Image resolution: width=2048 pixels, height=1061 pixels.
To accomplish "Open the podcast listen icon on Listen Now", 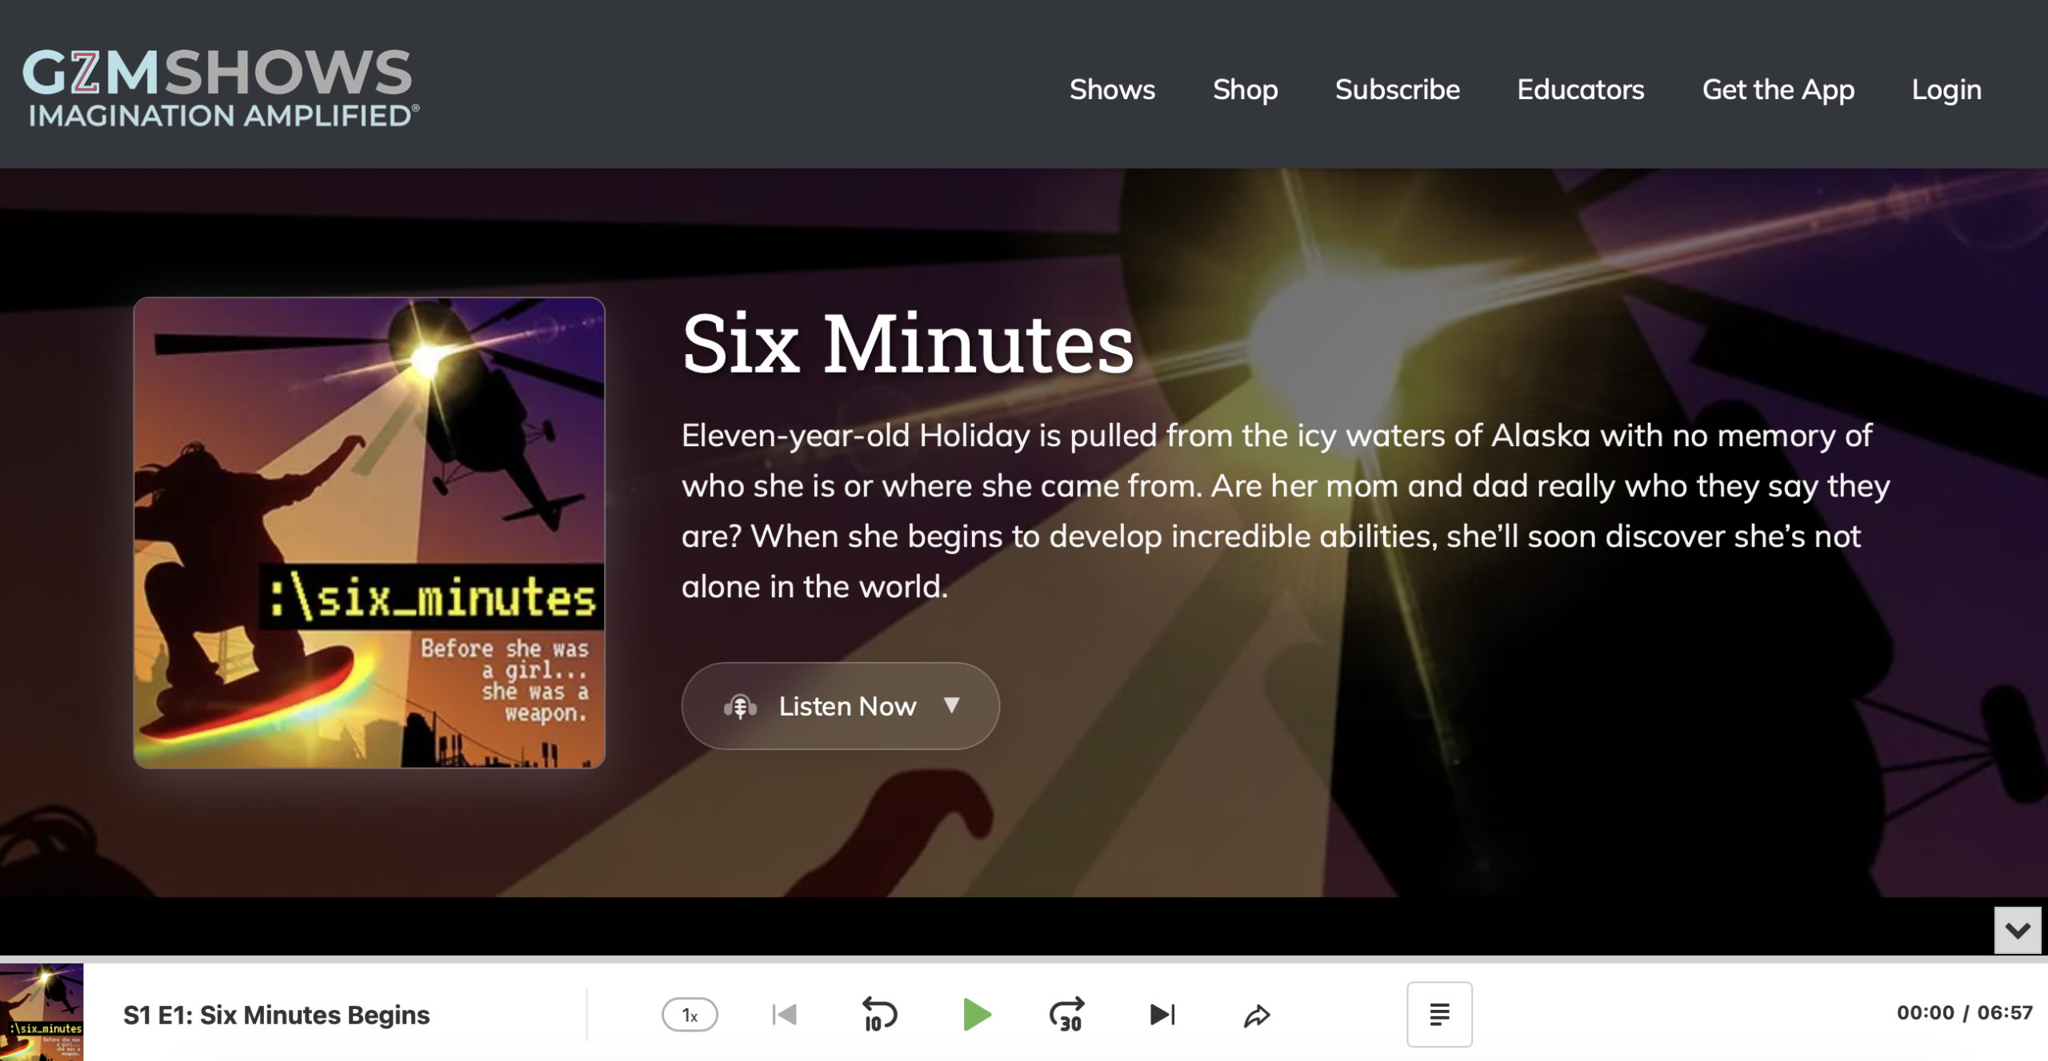I will click(x=740, y=705).
